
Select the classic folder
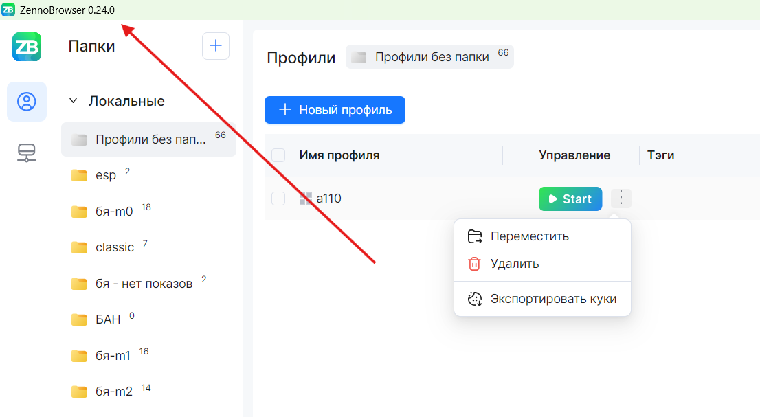click(x=114, y=247)
